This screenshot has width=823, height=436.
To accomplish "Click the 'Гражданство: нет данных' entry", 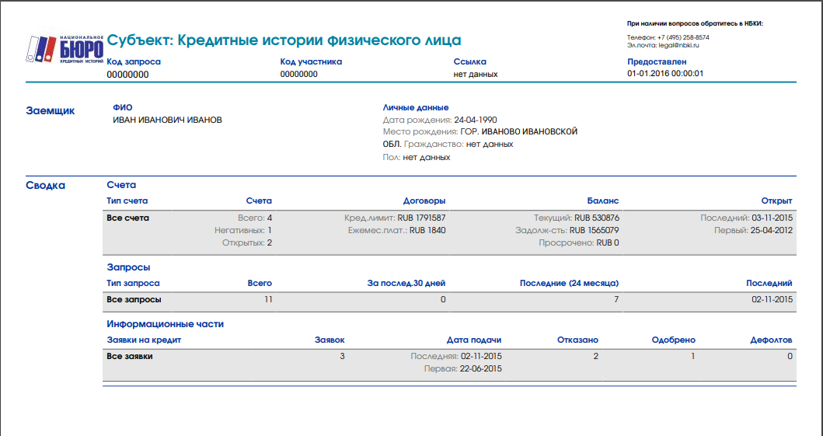I will point(459,144).
